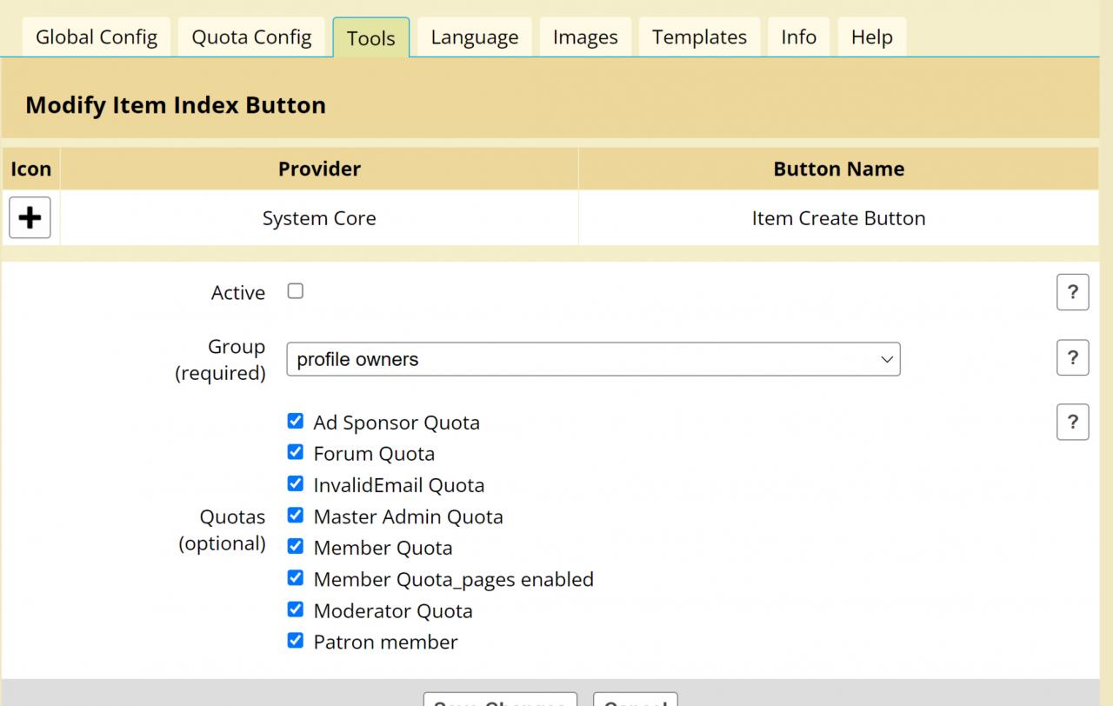Click the Save Changes button
The height and width of the screenshot is (706, 1113).
(x=500, y=700)
